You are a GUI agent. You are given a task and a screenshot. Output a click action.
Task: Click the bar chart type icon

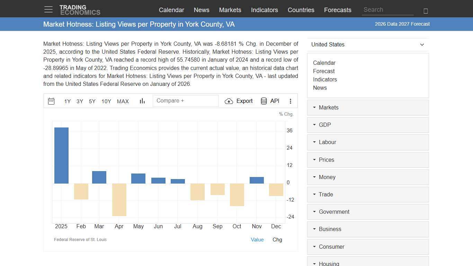point(142,101)
